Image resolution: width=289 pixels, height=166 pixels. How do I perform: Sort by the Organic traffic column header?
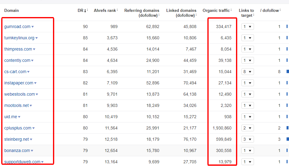(216, 11)
